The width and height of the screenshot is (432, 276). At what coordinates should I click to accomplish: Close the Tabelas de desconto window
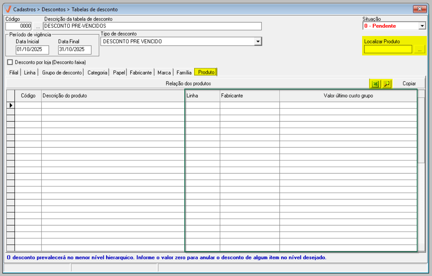pyautogui.click(x=420, y=9)
